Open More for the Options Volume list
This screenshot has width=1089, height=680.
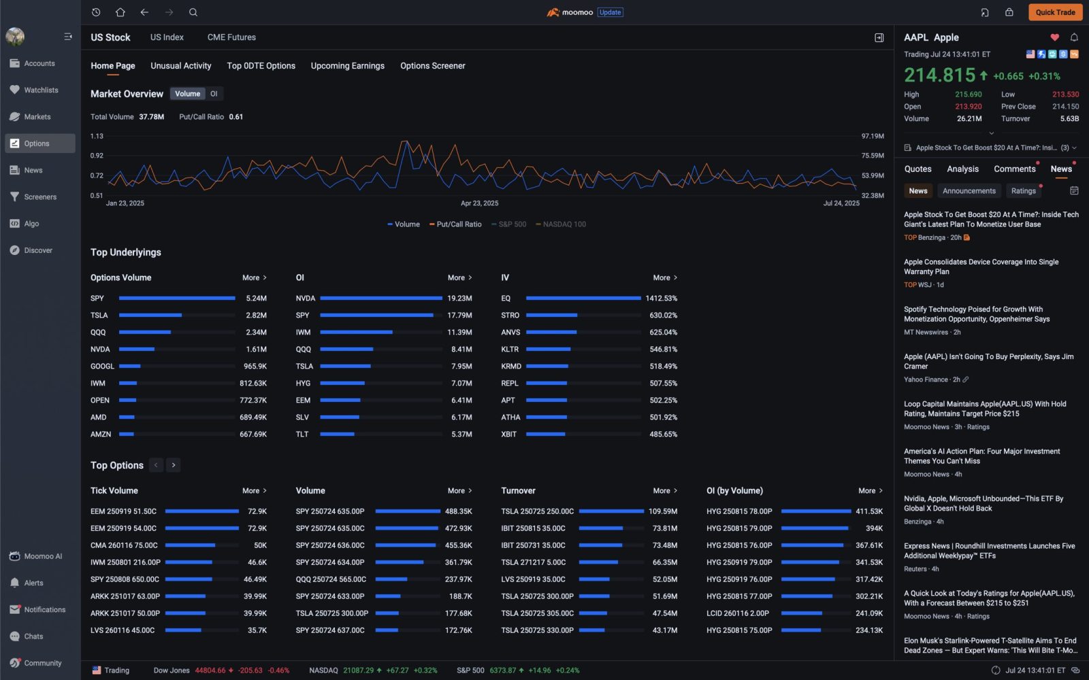[255, 277]
